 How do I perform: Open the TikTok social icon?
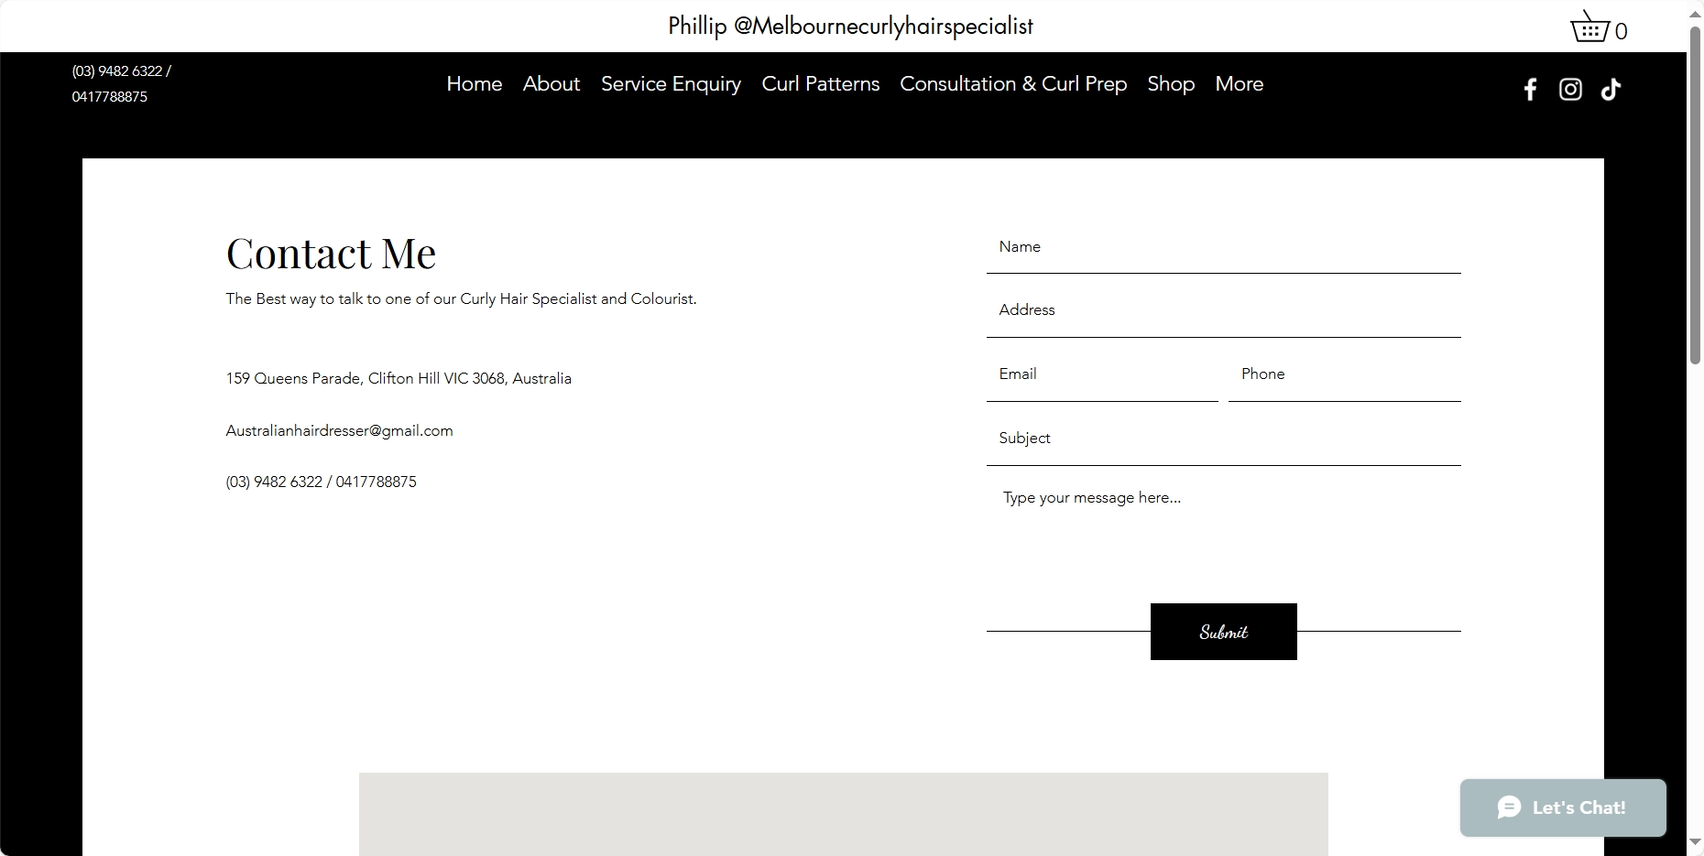(x=1611, y=90)
